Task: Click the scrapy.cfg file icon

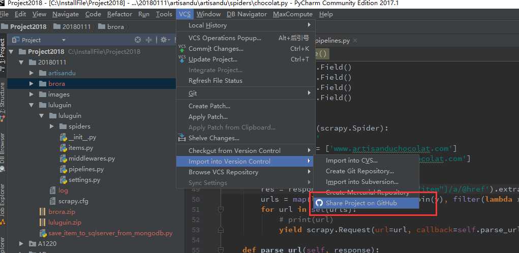Action: click(x=52, y=201)
